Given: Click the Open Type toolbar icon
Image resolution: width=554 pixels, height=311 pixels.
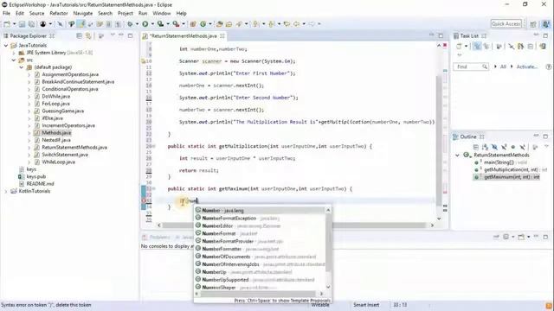Looking at the screenshot, I should click(219, 24).
